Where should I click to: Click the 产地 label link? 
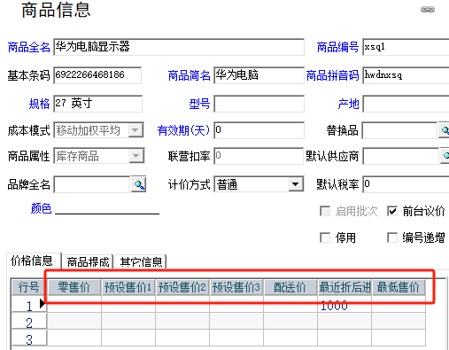click(x=348, y=104)
